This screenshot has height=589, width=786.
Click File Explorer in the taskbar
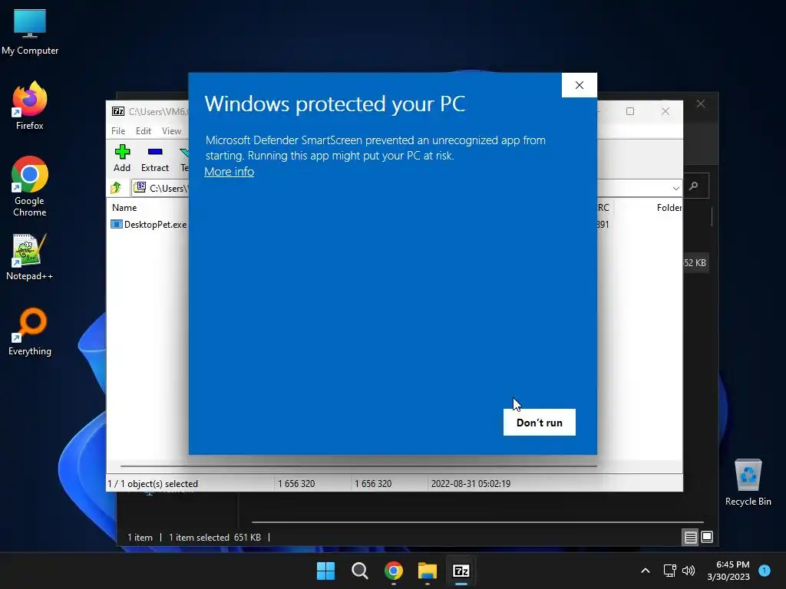(427, 571)
